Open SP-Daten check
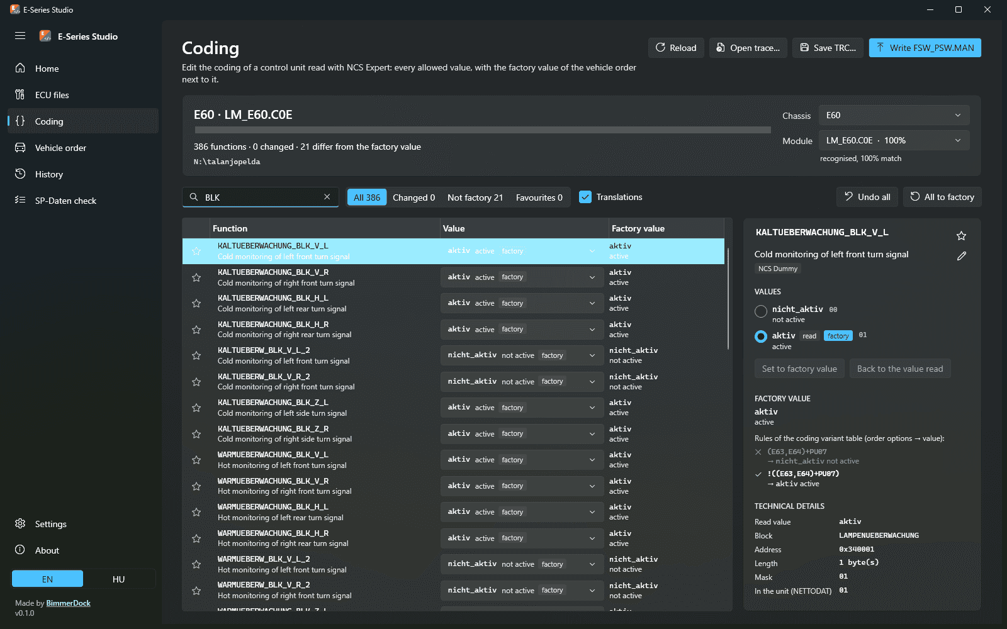Image resolution: width=1007 pixels, height=629 pixels. tap(83, 201)
